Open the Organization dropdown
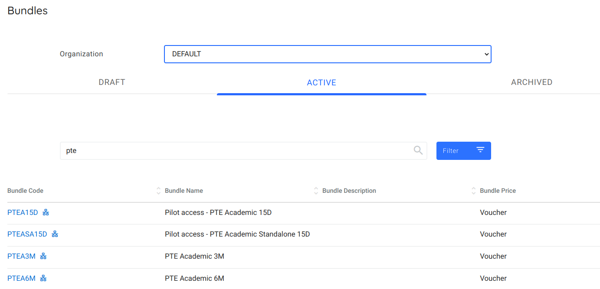The height and width of the screenshot is (289, 600). point(328,54)
